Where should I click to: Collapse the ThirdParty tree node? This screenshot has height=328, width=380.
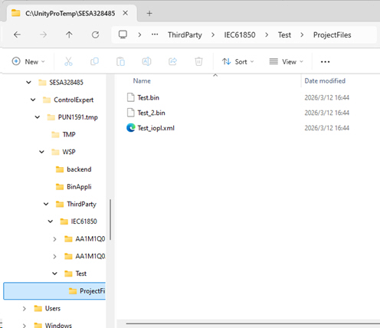pyautogui.click(x=46, y=204)
